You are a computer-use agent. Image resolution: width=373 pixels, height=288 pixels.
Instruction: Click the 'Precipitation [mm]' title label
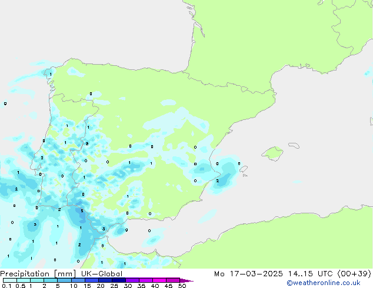(38, 274)
